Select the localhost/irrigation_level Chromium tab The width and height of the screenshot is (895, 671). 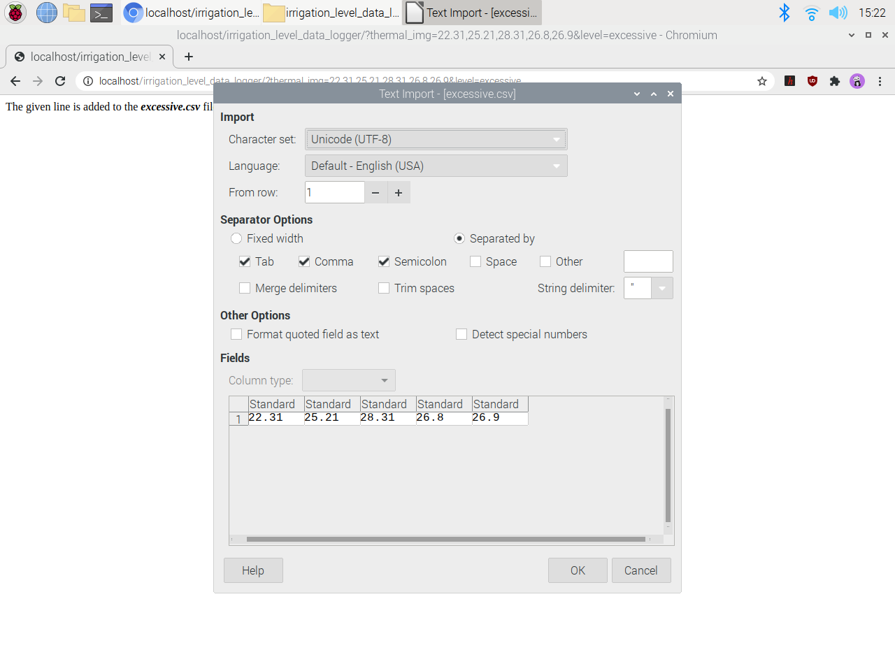click(89, 57)
